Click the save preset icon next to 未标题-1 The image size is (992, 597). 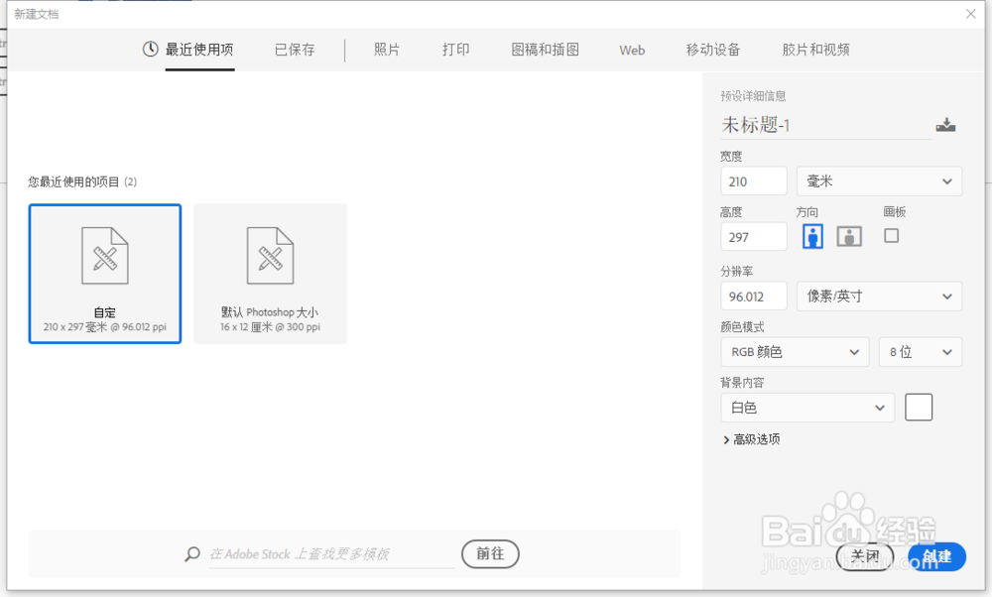click(x=945, y=124)
